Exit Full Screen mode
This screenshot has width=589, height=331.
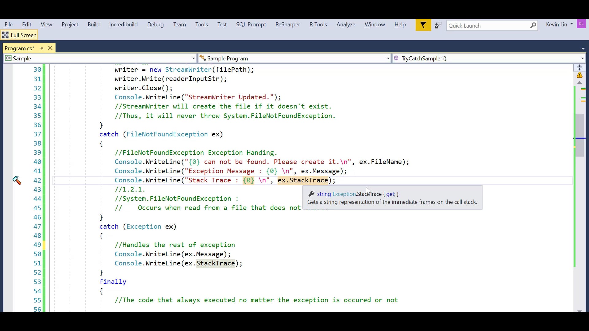[19, 35]
